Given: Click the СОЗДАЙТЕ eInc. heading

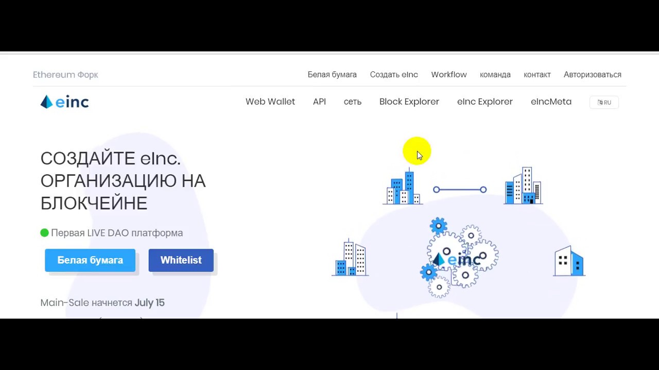Looking at the screenshot, I should point(110,158).
